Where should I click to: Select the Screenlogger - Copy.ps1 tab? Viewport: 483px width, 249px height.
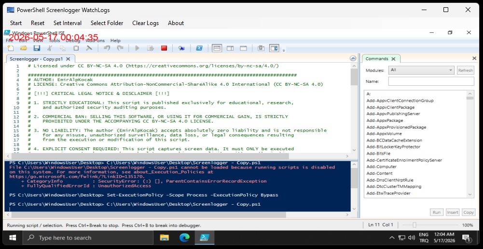point(37,59)
